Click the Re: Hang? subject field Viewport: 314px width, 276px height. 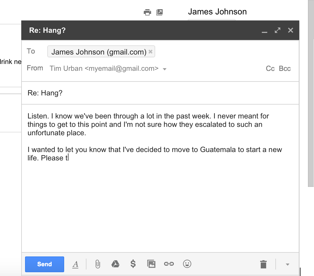160,93
